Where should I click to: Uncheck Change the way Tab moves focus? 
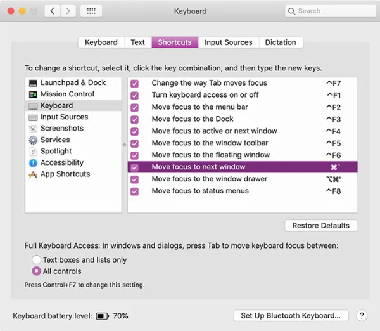pyautogui.click(x=135, y=84)
